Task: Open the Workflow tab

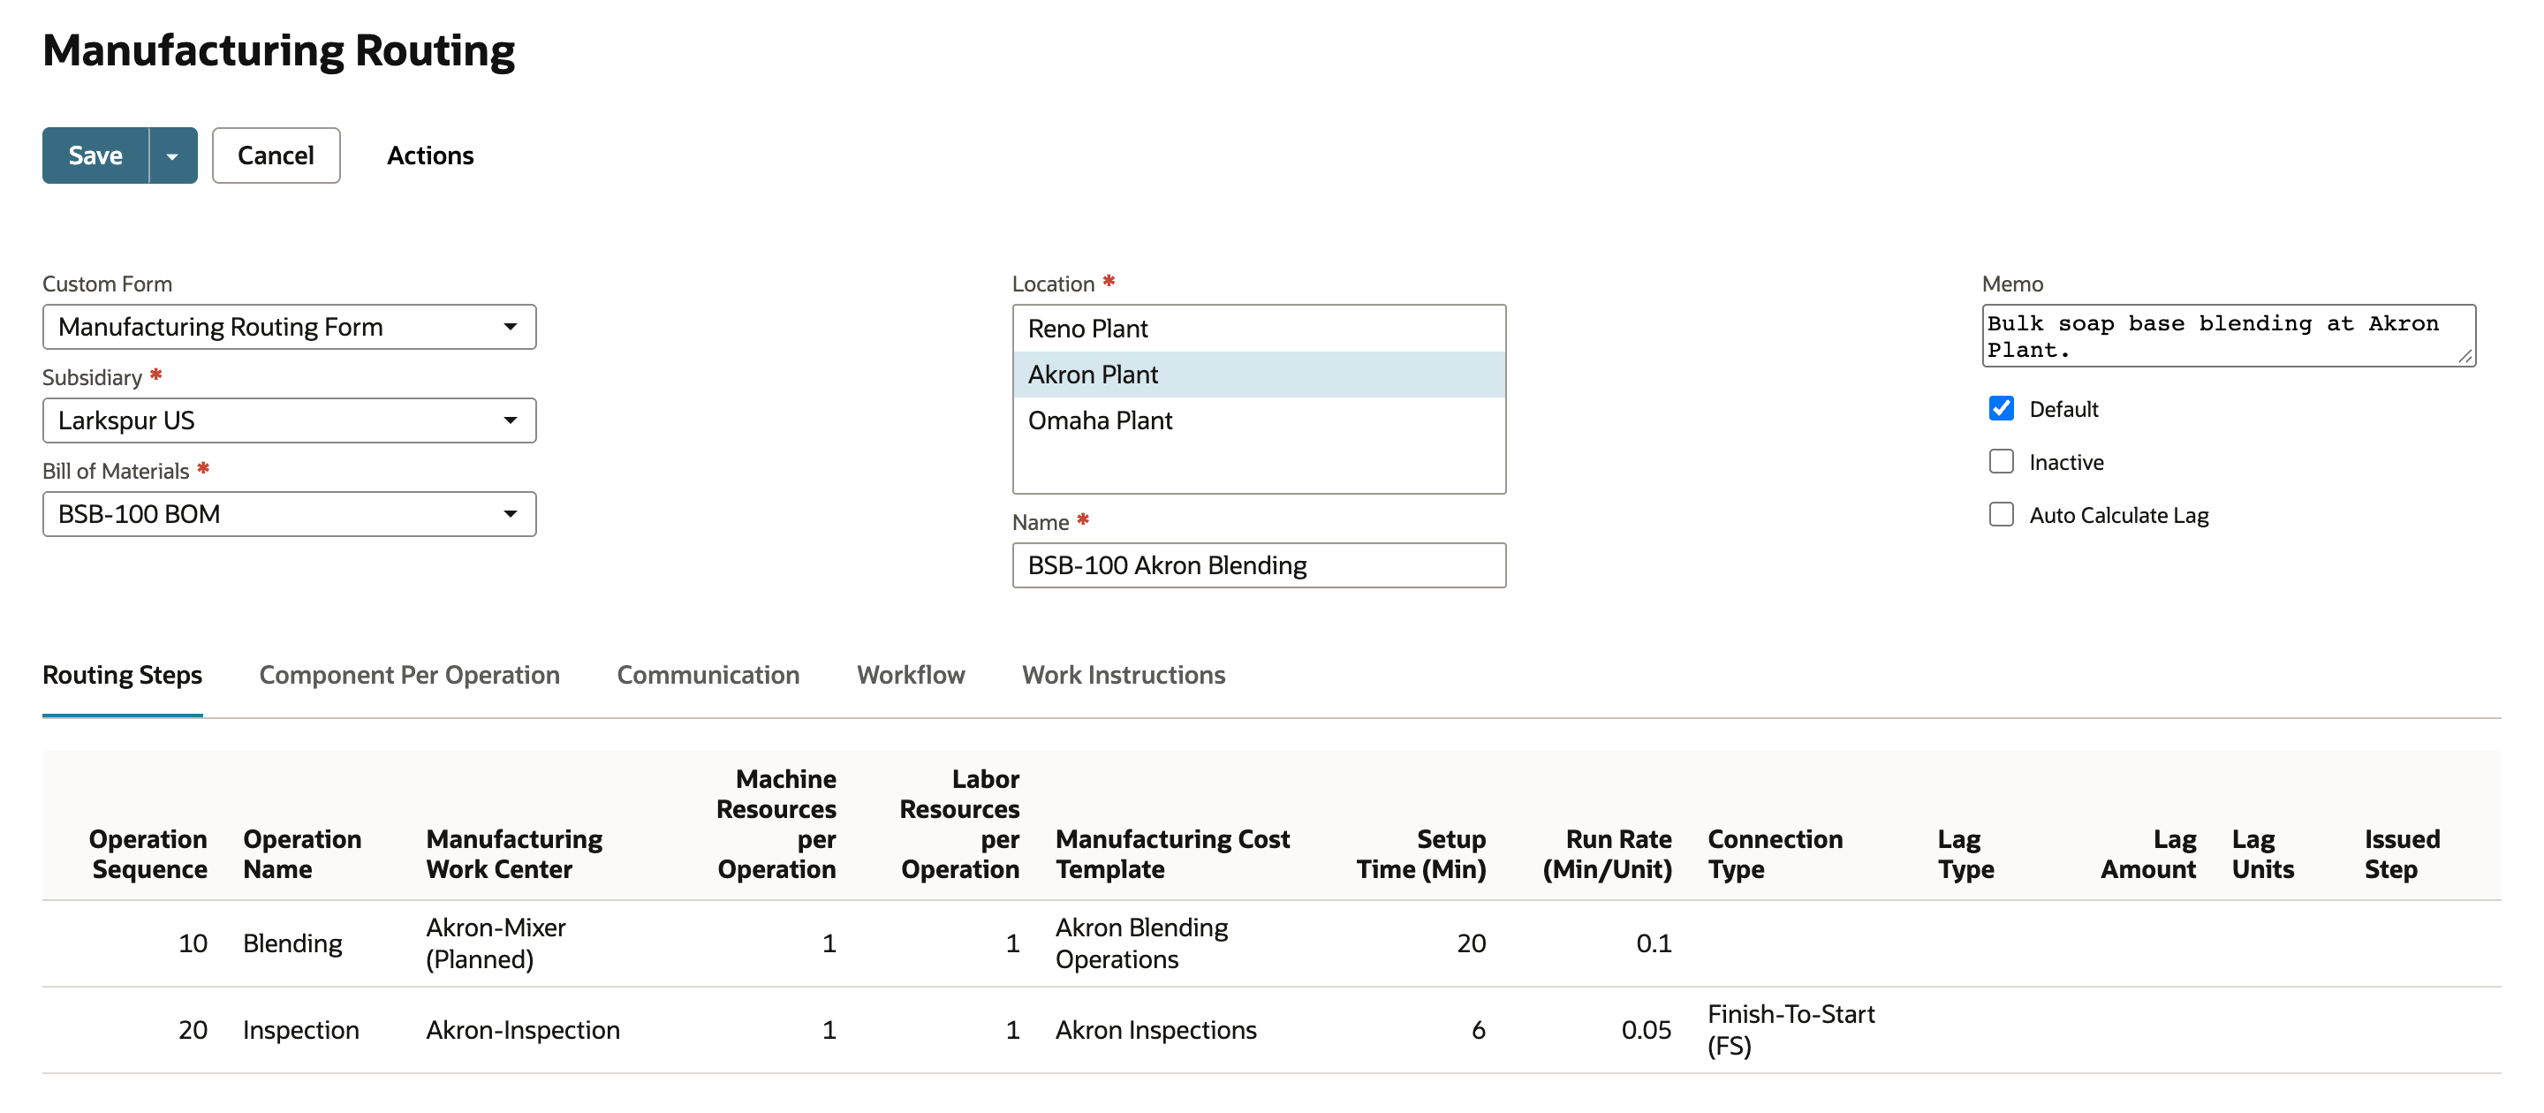Action: (911, 675)
